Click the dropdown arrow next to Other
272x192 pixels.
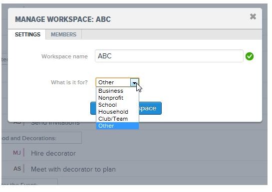tap(134, 82)
